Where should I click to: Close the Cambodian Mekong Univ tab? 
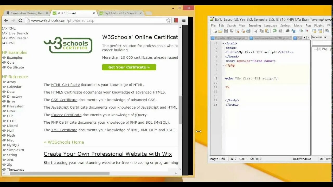[47, 13]
